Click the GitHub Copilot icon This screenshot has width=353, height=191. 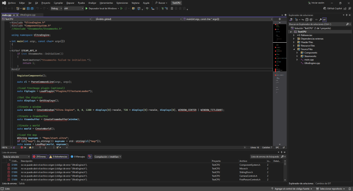coord(325,8)
